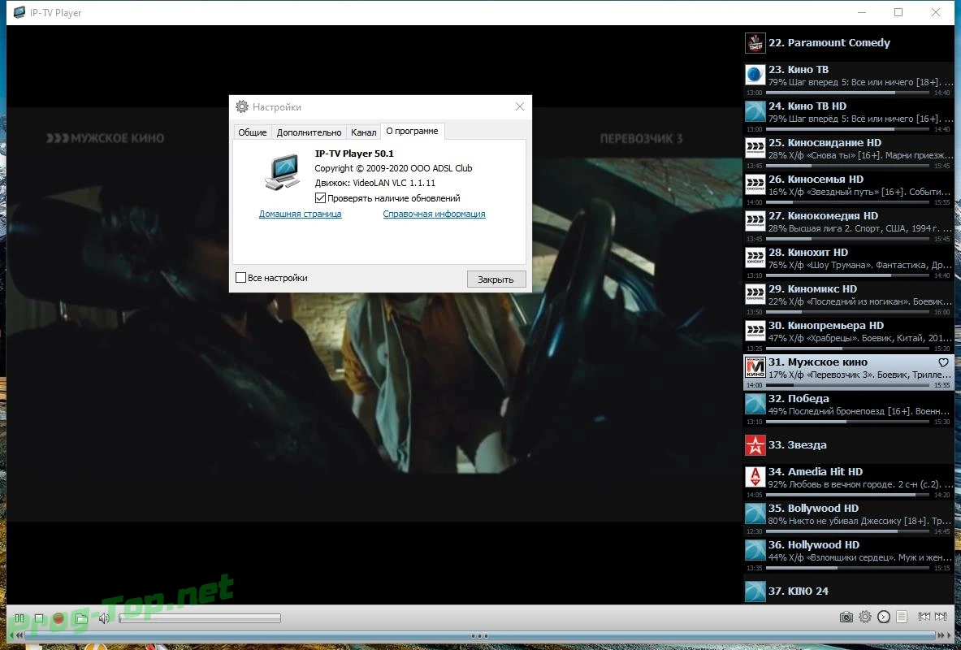The image size is (961, 650).
Task: Click the Мужское кино channel logo
Action: (x=755, y=367)
